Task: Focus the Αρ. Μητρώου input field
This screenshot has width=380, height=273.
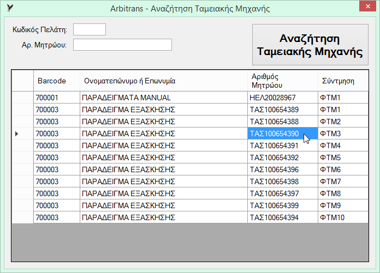Action: pyautogui.click(x=122, y=45)
